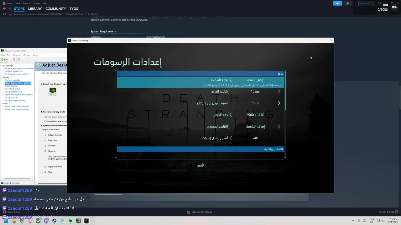Open File menu in NVIDIA Control Panel
The width and height of the screenshot is (401, 225).
[3, 55]
